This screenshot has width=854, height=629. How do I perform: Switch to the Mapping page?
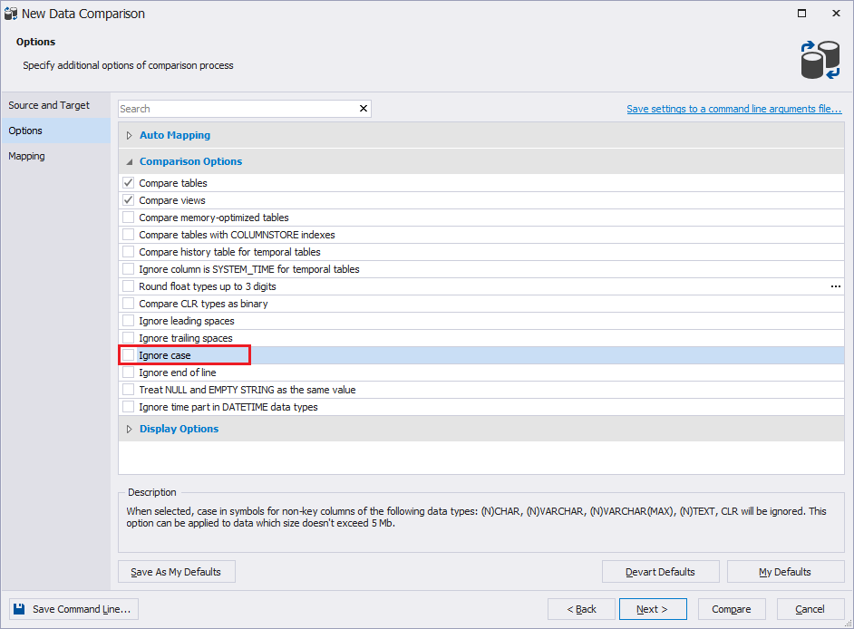26,155
